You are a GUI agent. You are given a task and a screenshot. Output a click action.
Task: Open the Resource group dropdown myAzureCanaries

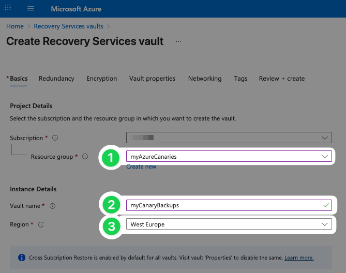229,156
